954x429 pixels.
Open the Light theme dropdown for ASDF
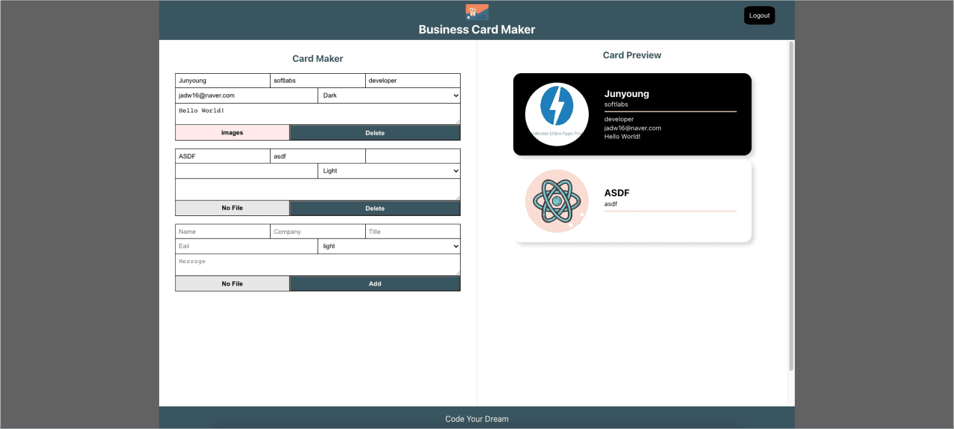coord(389,171)
